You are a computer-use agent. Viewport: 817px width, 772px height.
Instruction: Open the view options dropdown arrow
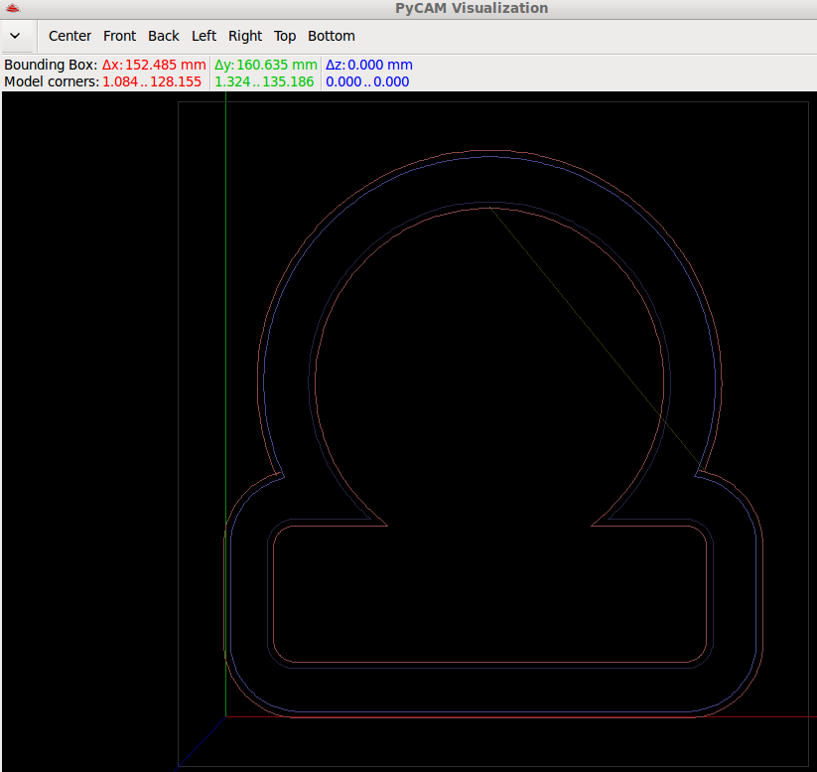[15, 36]
